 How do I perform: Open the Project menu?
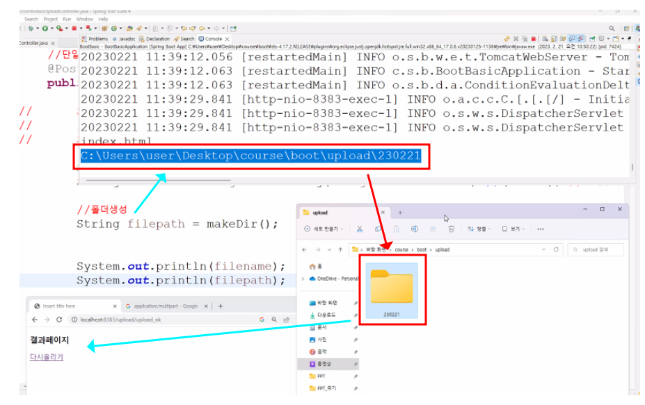click(51, 19)
